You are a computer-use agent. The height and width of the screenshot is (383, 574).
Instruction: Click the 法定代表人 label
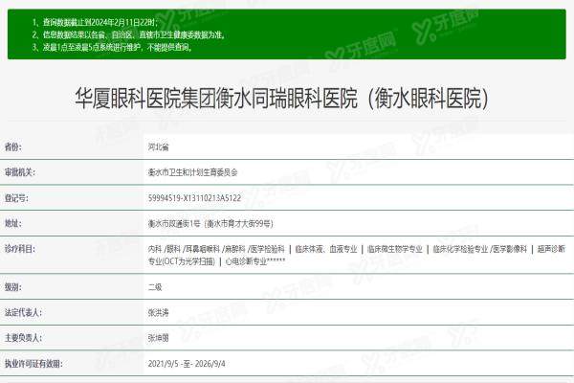pos(23,313)
